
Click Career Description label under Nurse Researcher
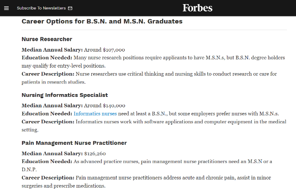click(x=48, y=74)
